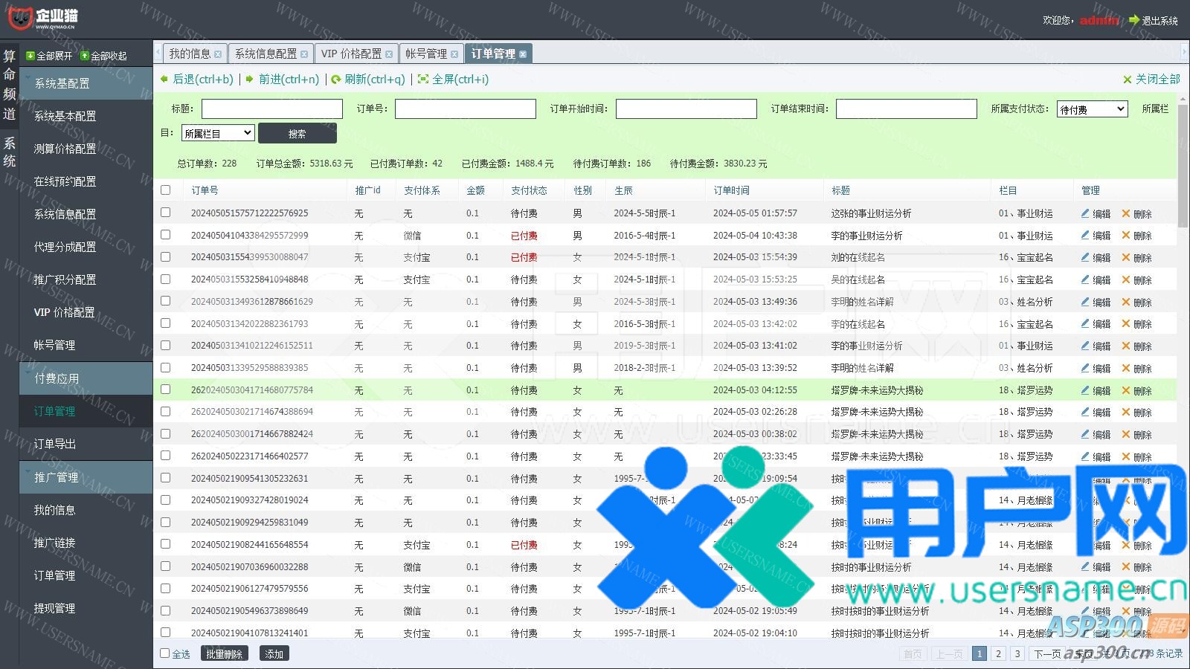Click delete X icon for second order row
1190x669 pixels.
(1126, 236)
